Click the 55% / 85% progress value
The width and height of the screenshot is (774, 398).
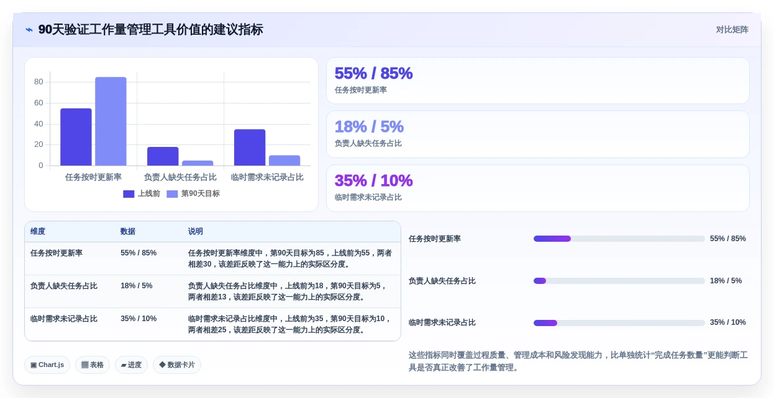(x=728, y=239)
